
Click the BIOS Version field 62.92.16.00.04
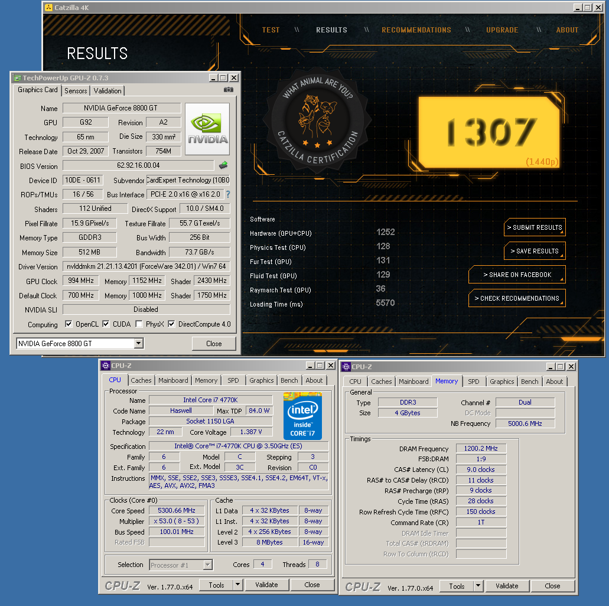click(138, 165)
